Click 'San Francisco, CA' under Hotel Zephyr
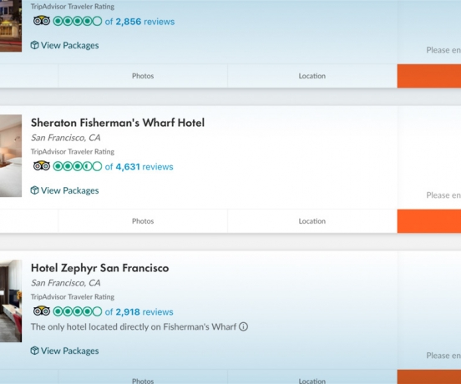Image resolution: width=461 pixels, height=384 pixels. pyautogui.click(x=66, y=283)
